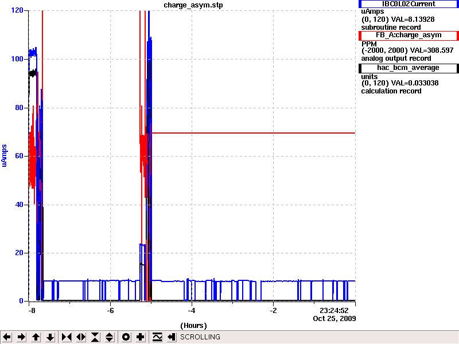This screenshot has height=344, width=459.
Task: Click the flat red charge_asym line
Action: 254,133
